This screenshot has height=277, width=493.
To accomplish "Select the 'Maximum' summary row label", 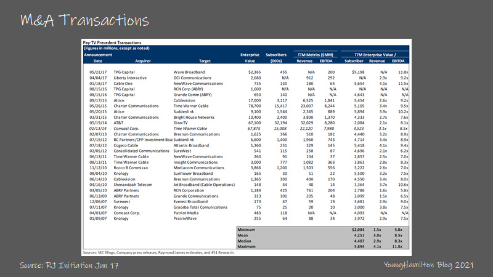I will pos(246,247).
